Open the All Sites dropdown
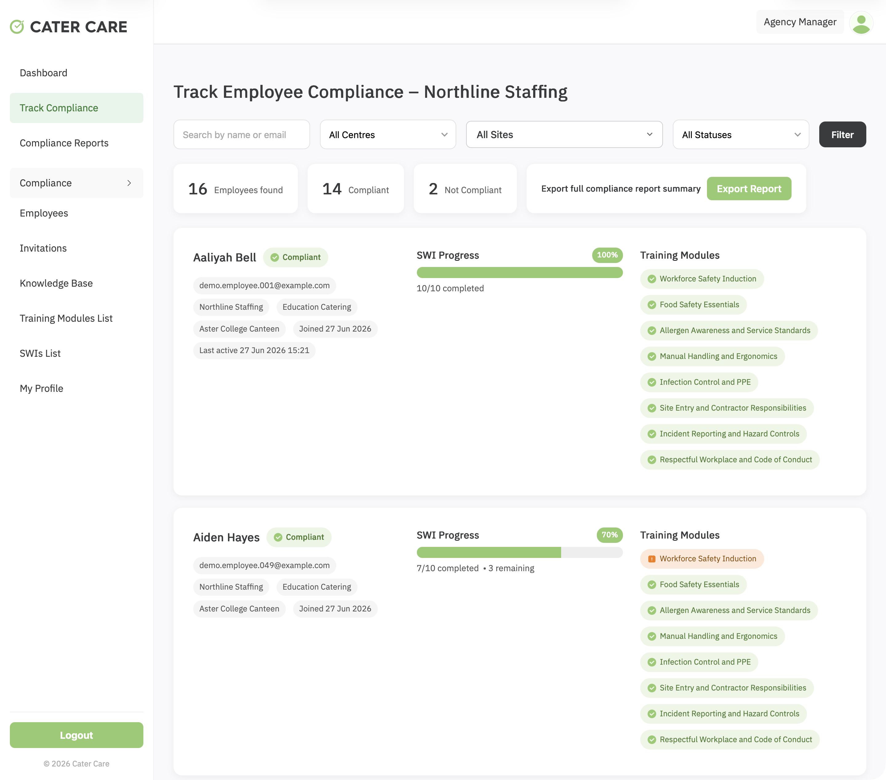This screenshot has height=780, width=886. coord(564,135)
